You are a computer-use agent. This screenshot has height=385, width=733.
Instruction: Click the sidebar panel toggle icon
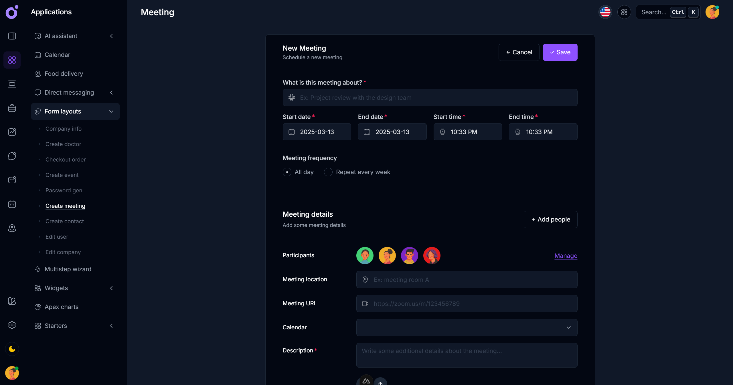[x=12, y=36]
